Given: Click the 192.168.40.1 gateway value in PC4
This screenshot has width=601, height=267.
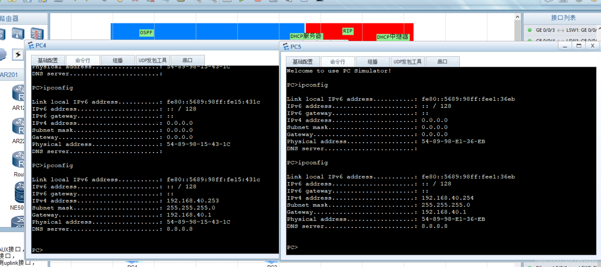Looking at the screenshot, I should 189,215.
